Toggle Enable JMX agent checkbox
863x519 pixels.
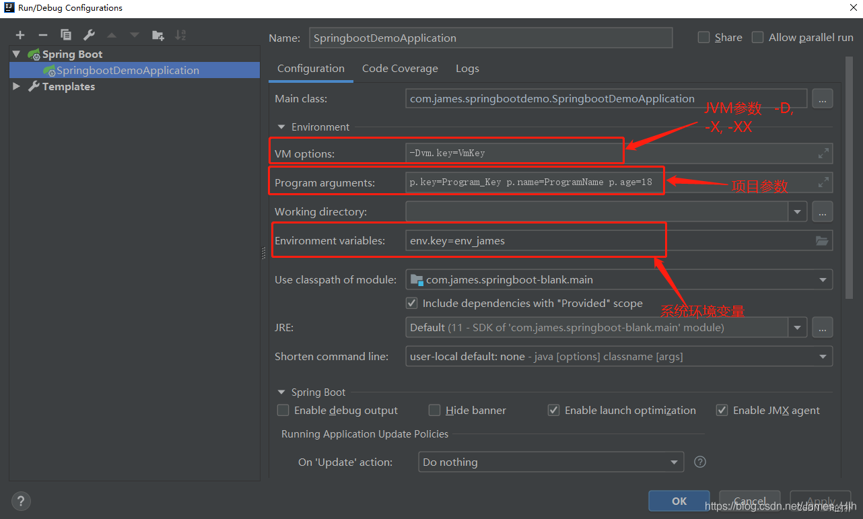pyautogui.click(x=722, y=410)
